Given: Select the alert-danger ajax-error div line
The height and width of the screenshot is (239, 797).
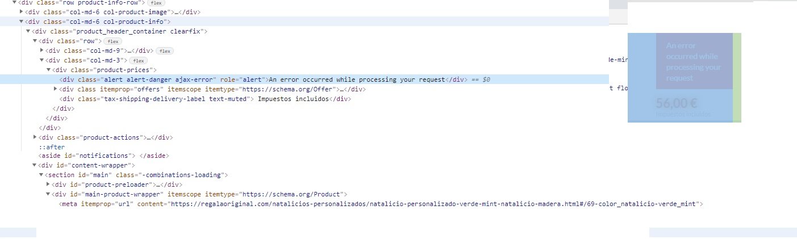Looking at the screenshot, I should [x=304, y=79].
